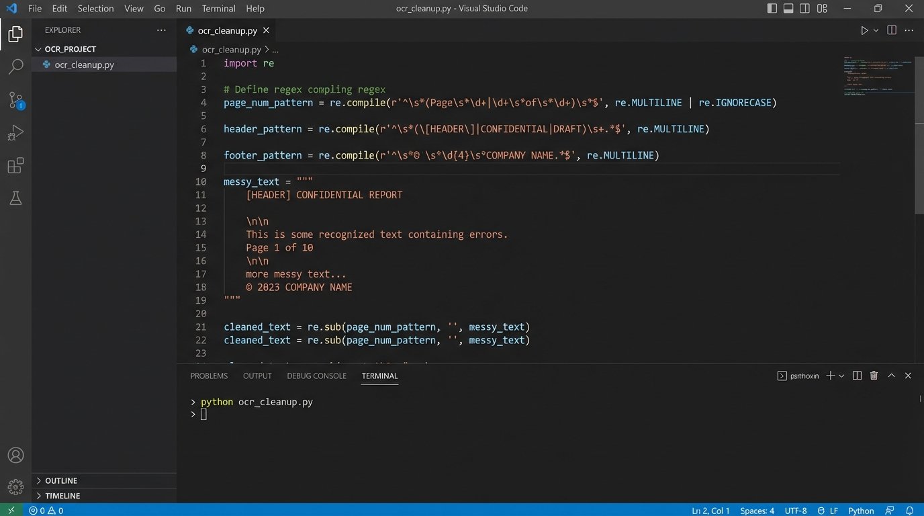Open the Extensions view

click(x=15, y=165)
